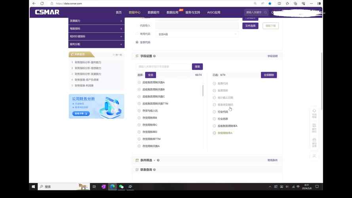The height and width of the screenshot is (198, 352).
Task: Add field 存货周转天数A with plus icon
Action: 139,146
